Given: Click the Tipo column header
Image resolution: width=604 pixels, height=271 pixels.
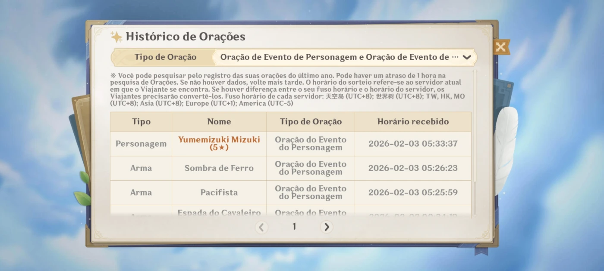Looking at the screenshot, I should click(141, 122).
